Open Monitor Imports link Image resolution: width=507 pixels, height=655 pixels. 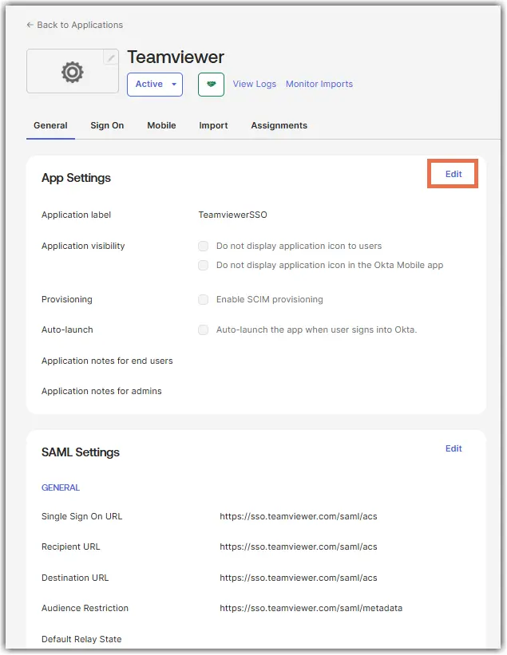[319, 84]
